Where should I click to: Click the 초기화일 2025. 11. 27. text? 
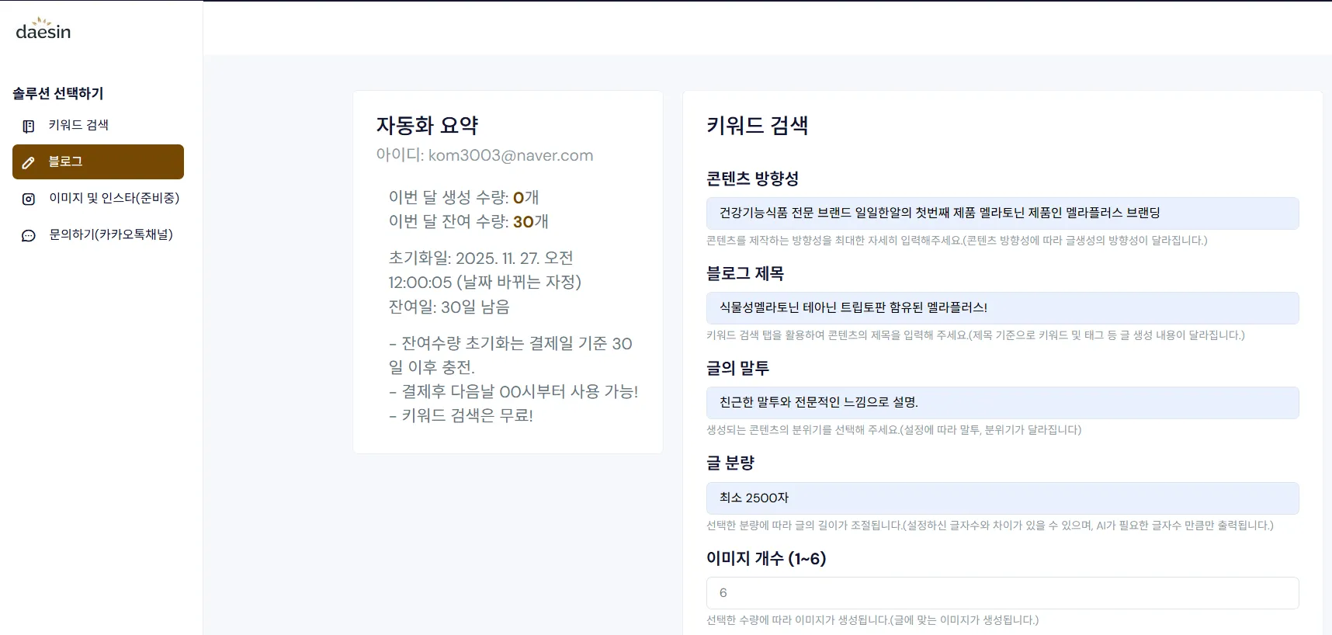(x=485, y=270)
